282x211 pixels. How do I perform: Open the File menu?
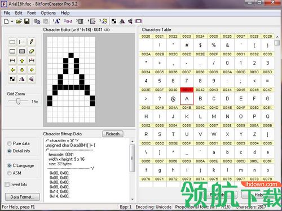tap(7, 13)
